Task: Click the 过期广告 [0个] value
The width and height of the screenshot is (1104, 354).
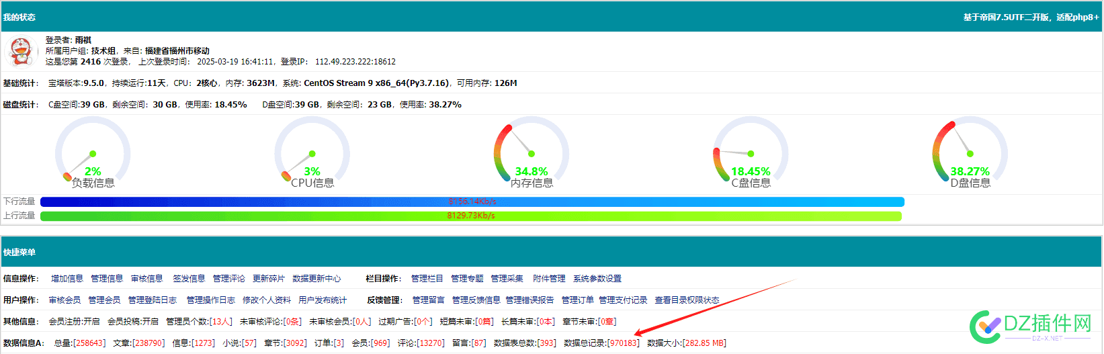Action: click(423, 322)
